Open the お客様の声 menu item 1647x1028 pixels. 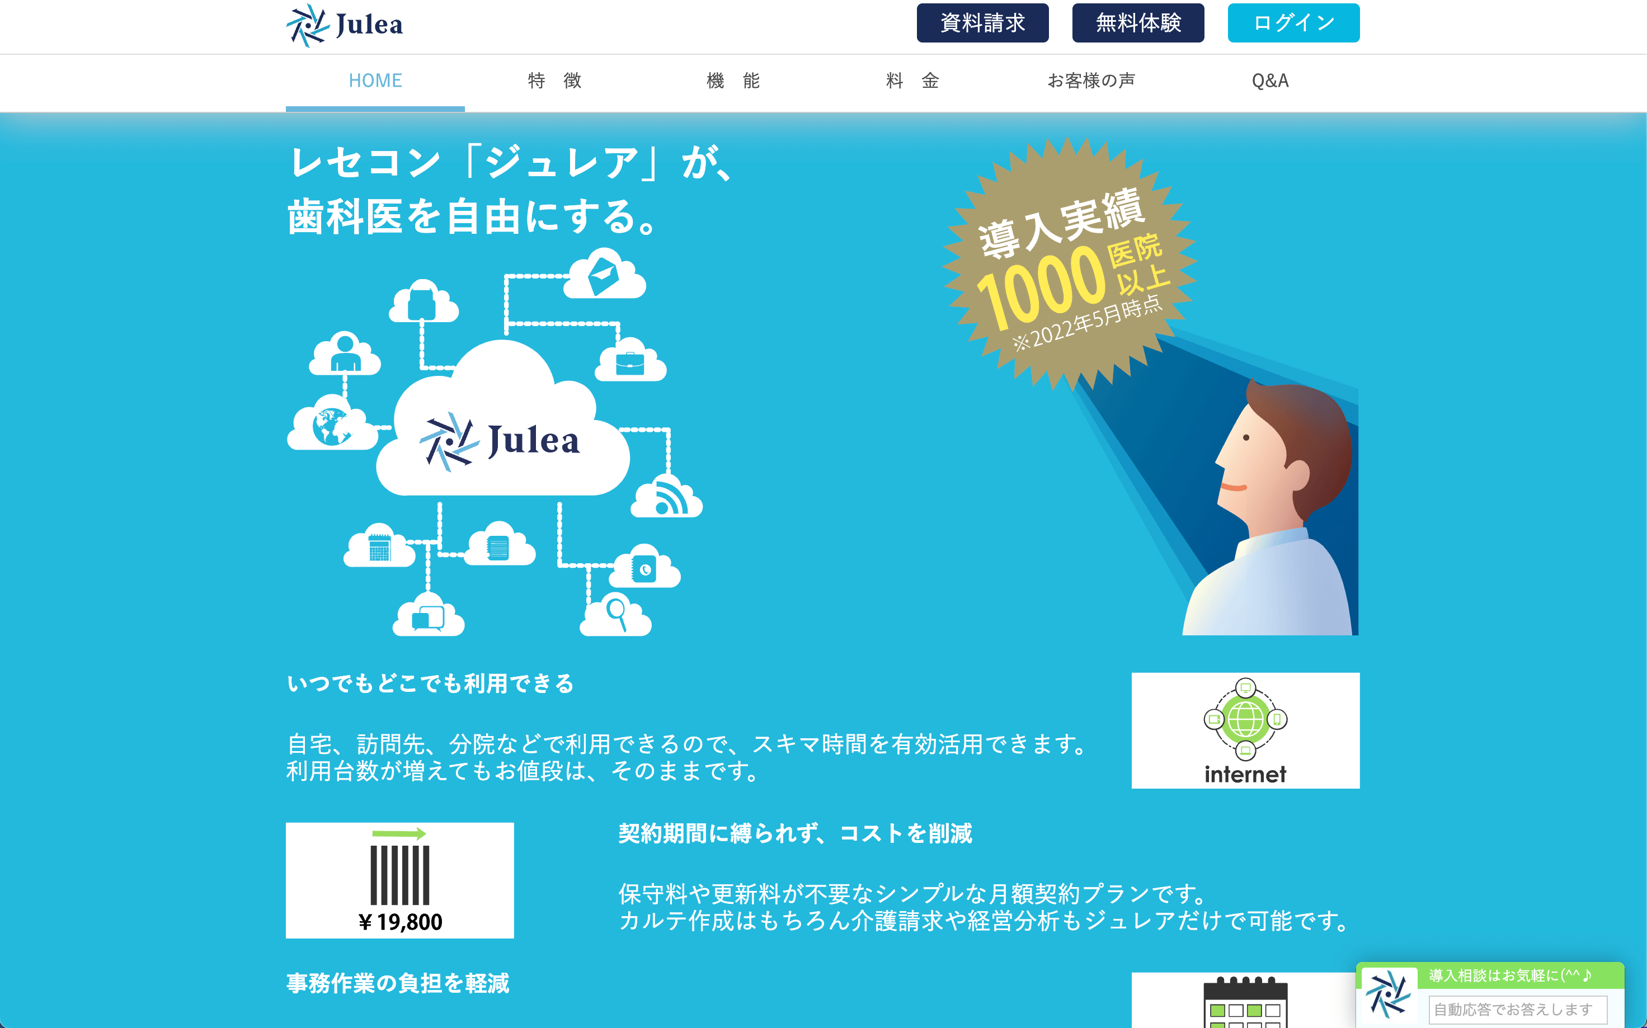point(1091,81)
